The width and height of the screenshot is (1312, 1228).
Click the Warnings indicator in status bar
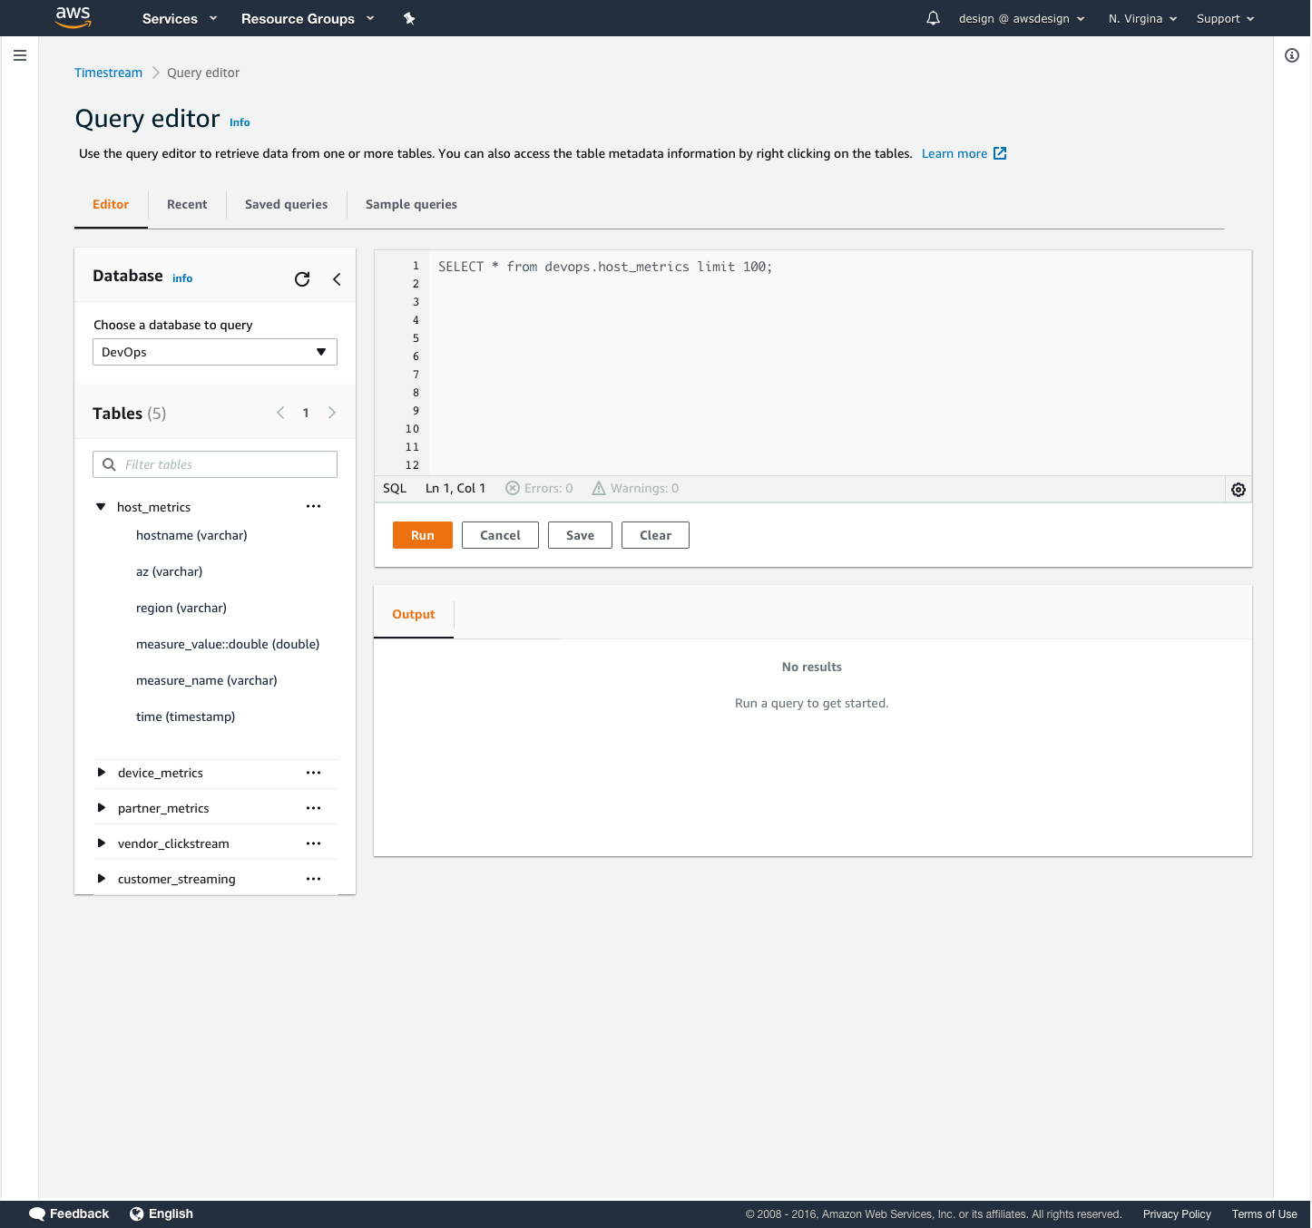(635, 488)
